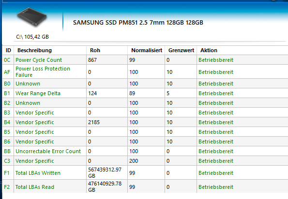
Task: Select the C:\ 105,42 GB drive label
Action: (32, 37)
